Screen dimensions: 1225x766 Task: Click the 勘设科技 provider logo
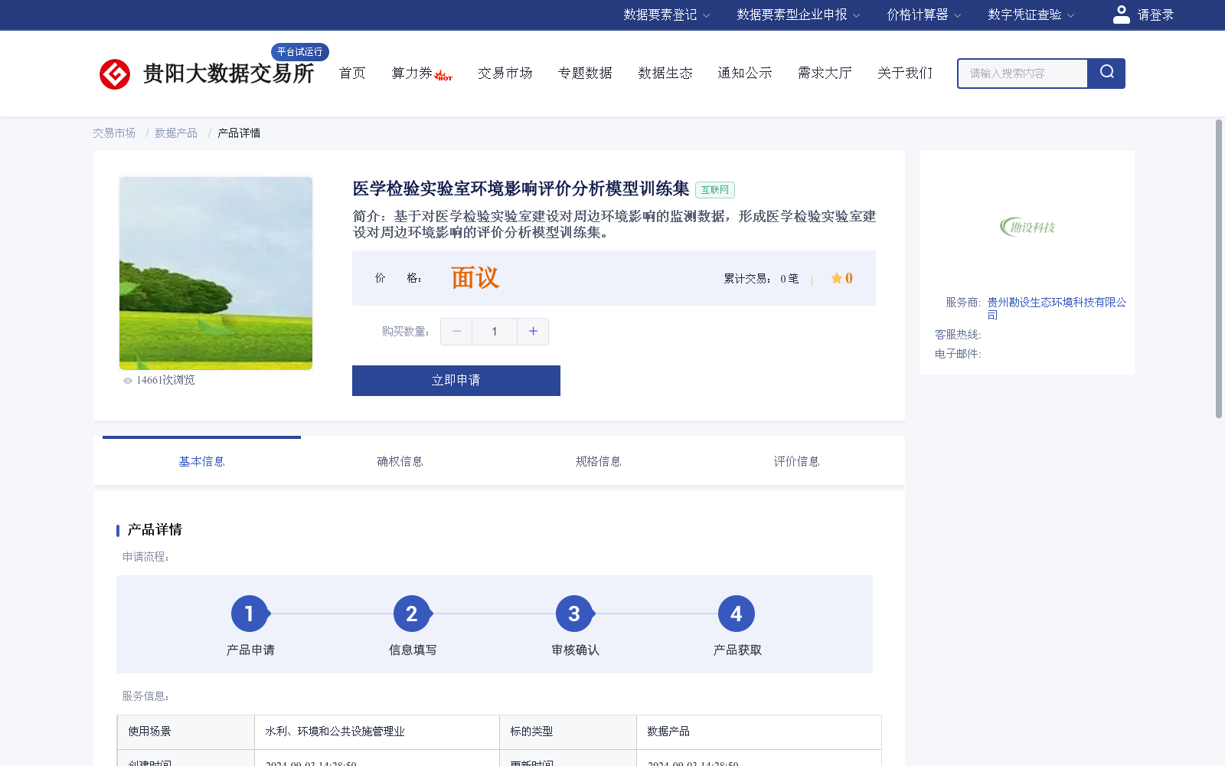[x=1027, y=227]
